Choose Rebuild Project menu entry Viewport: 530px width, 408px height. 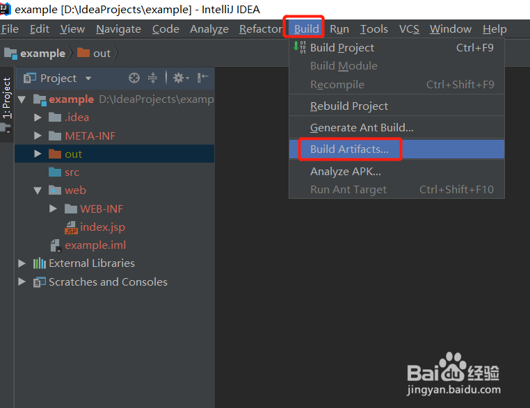(397, 106)
